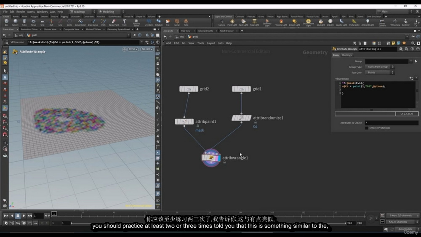Select the Sphere shelf tool
The width and height of the screenshot is (421, 237).
click(x=15, y=22)
